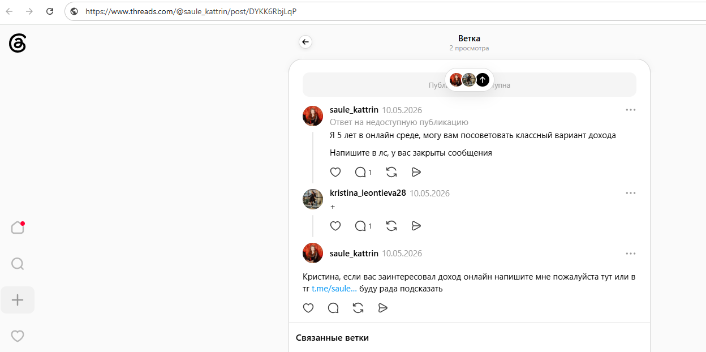This screenshot has width=706, height=352.
Task: Open comments on kristina_leontieva28 reply
Action: pos(363,226)
